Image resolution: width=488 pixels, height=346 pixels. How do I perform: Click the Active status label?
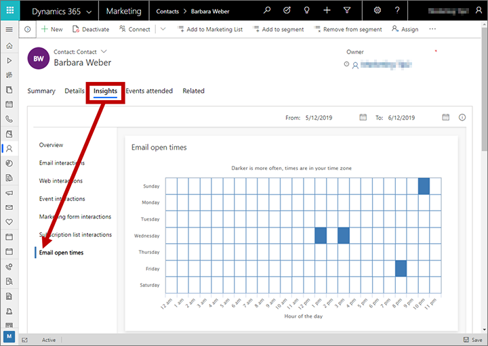(49, 340)
